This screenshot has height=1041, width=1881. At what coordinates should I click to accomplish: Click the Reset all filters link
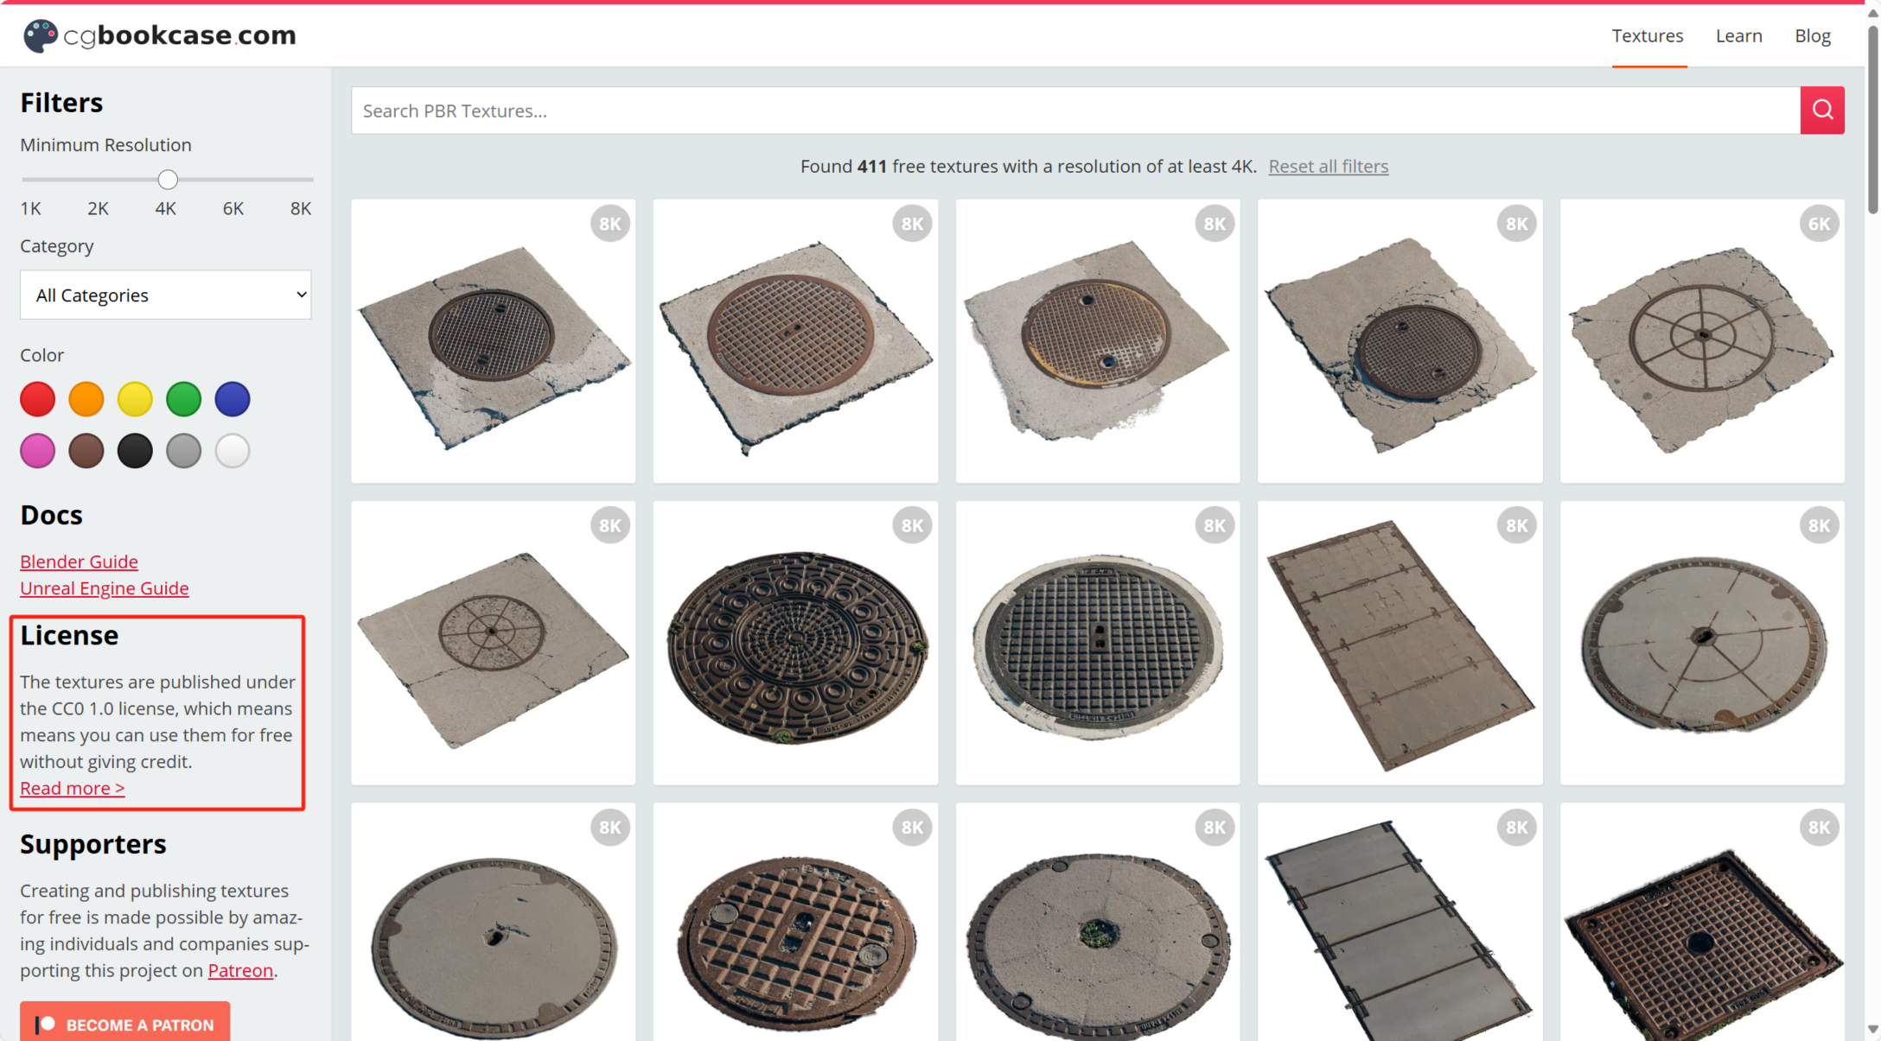pos(1328,166)
